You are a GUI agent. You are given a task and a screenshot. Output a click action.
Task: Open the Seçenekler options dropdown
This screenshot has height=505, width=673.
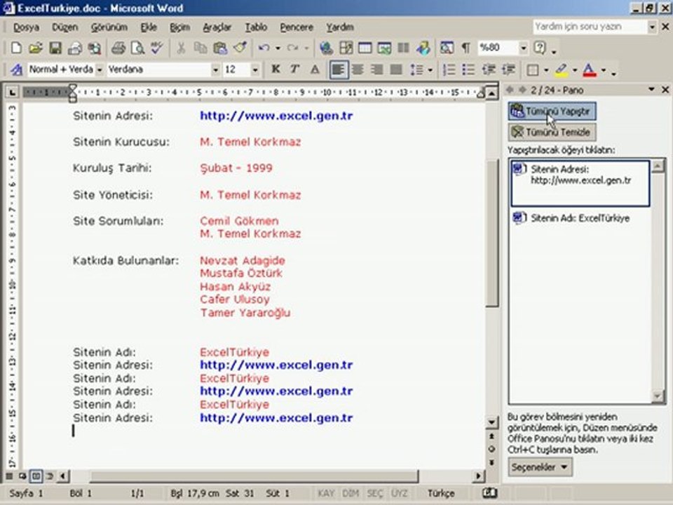[540, 467]
